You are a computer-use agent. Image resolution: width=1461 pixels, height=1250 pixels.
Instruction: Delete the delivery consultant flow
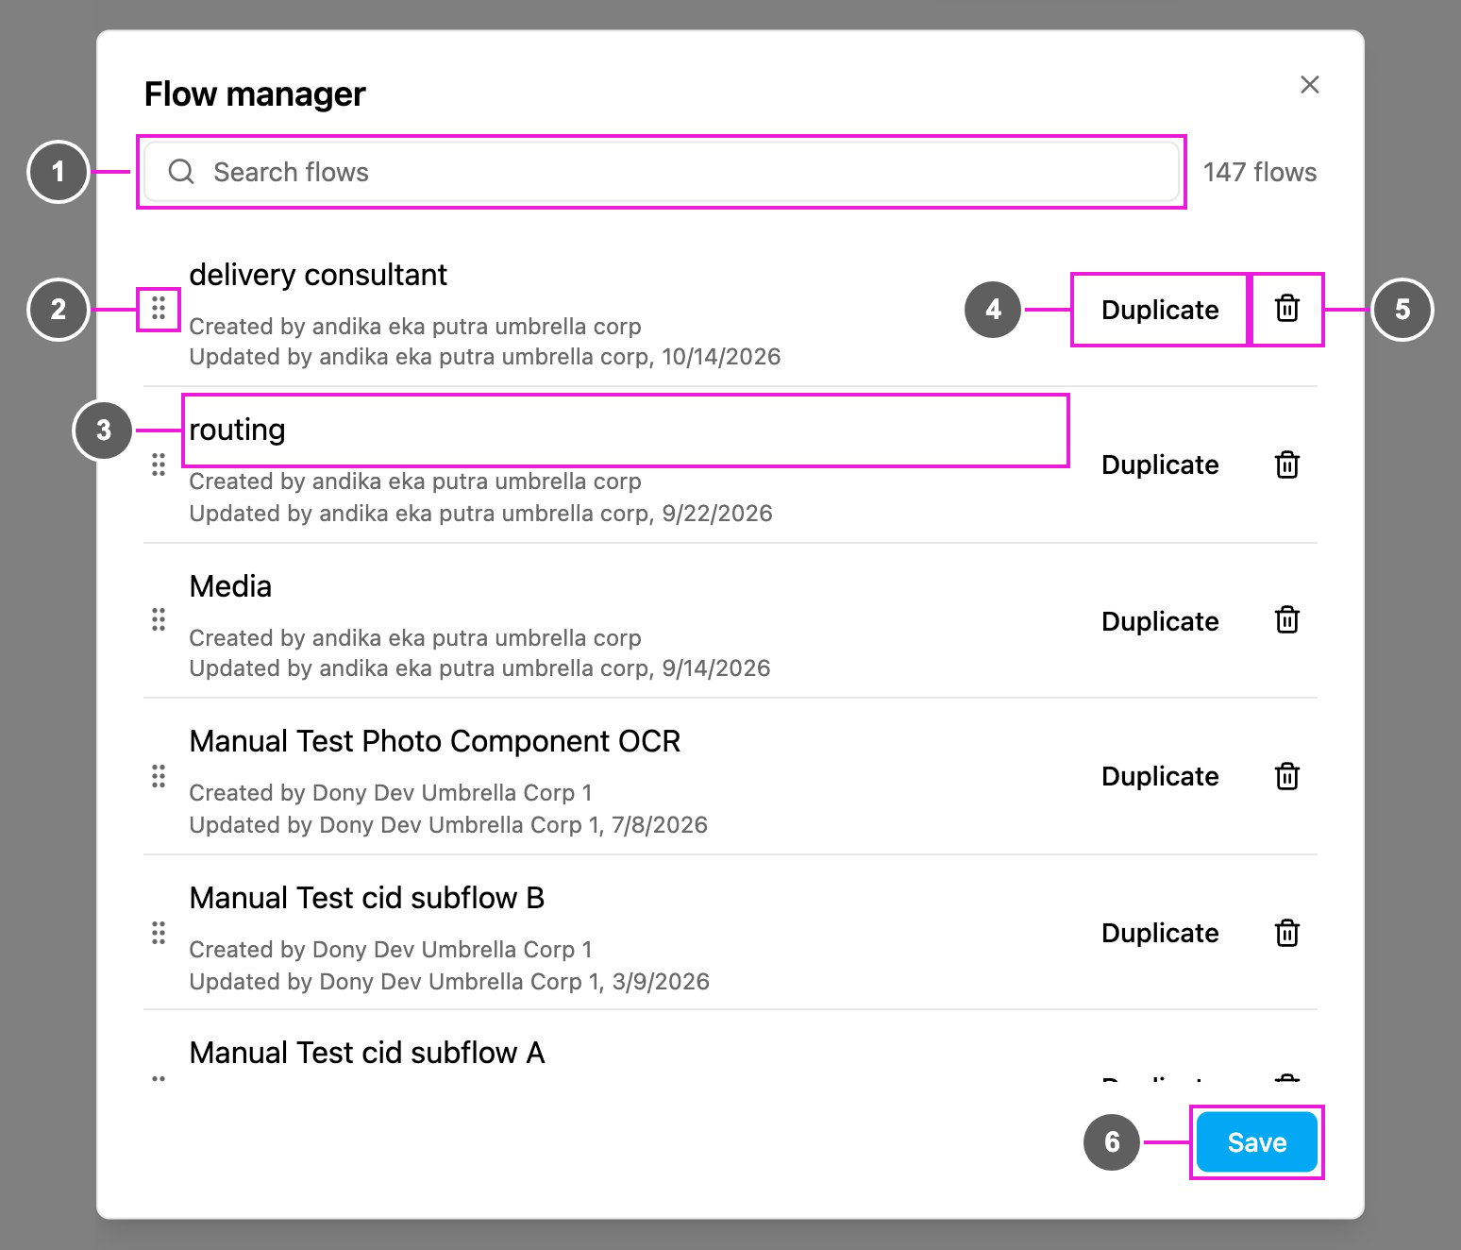1287,309
